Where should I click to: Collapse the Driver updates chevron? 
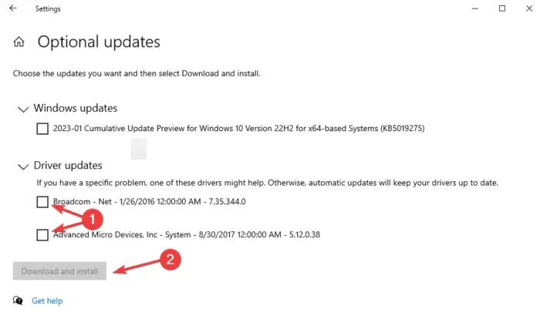pos(23,167)
